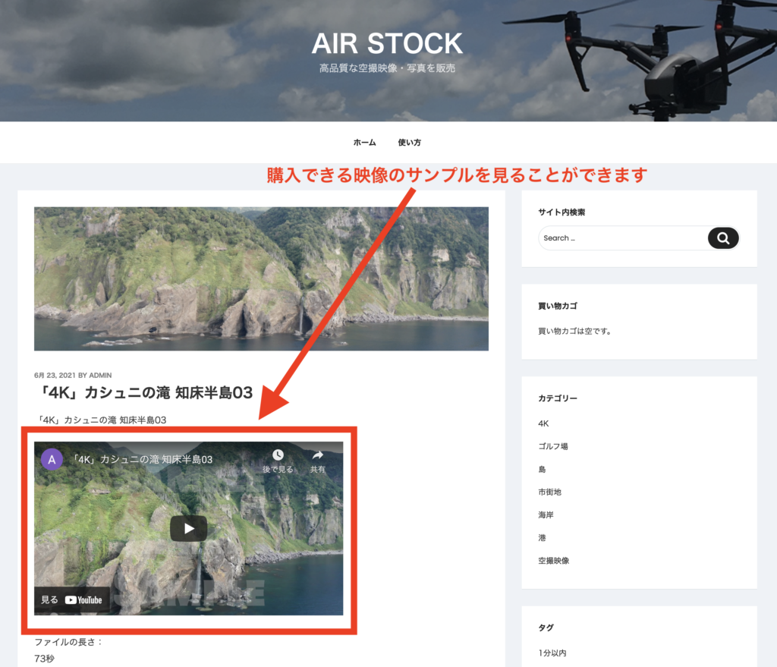Click the ファイルの長さ： label
This screenshot has width=777, height=667.
click(69, 642)
